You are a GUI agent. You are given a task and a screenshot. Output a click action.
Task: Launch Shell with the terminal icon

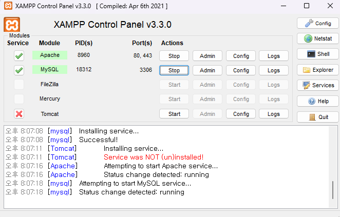pos(318,54)
